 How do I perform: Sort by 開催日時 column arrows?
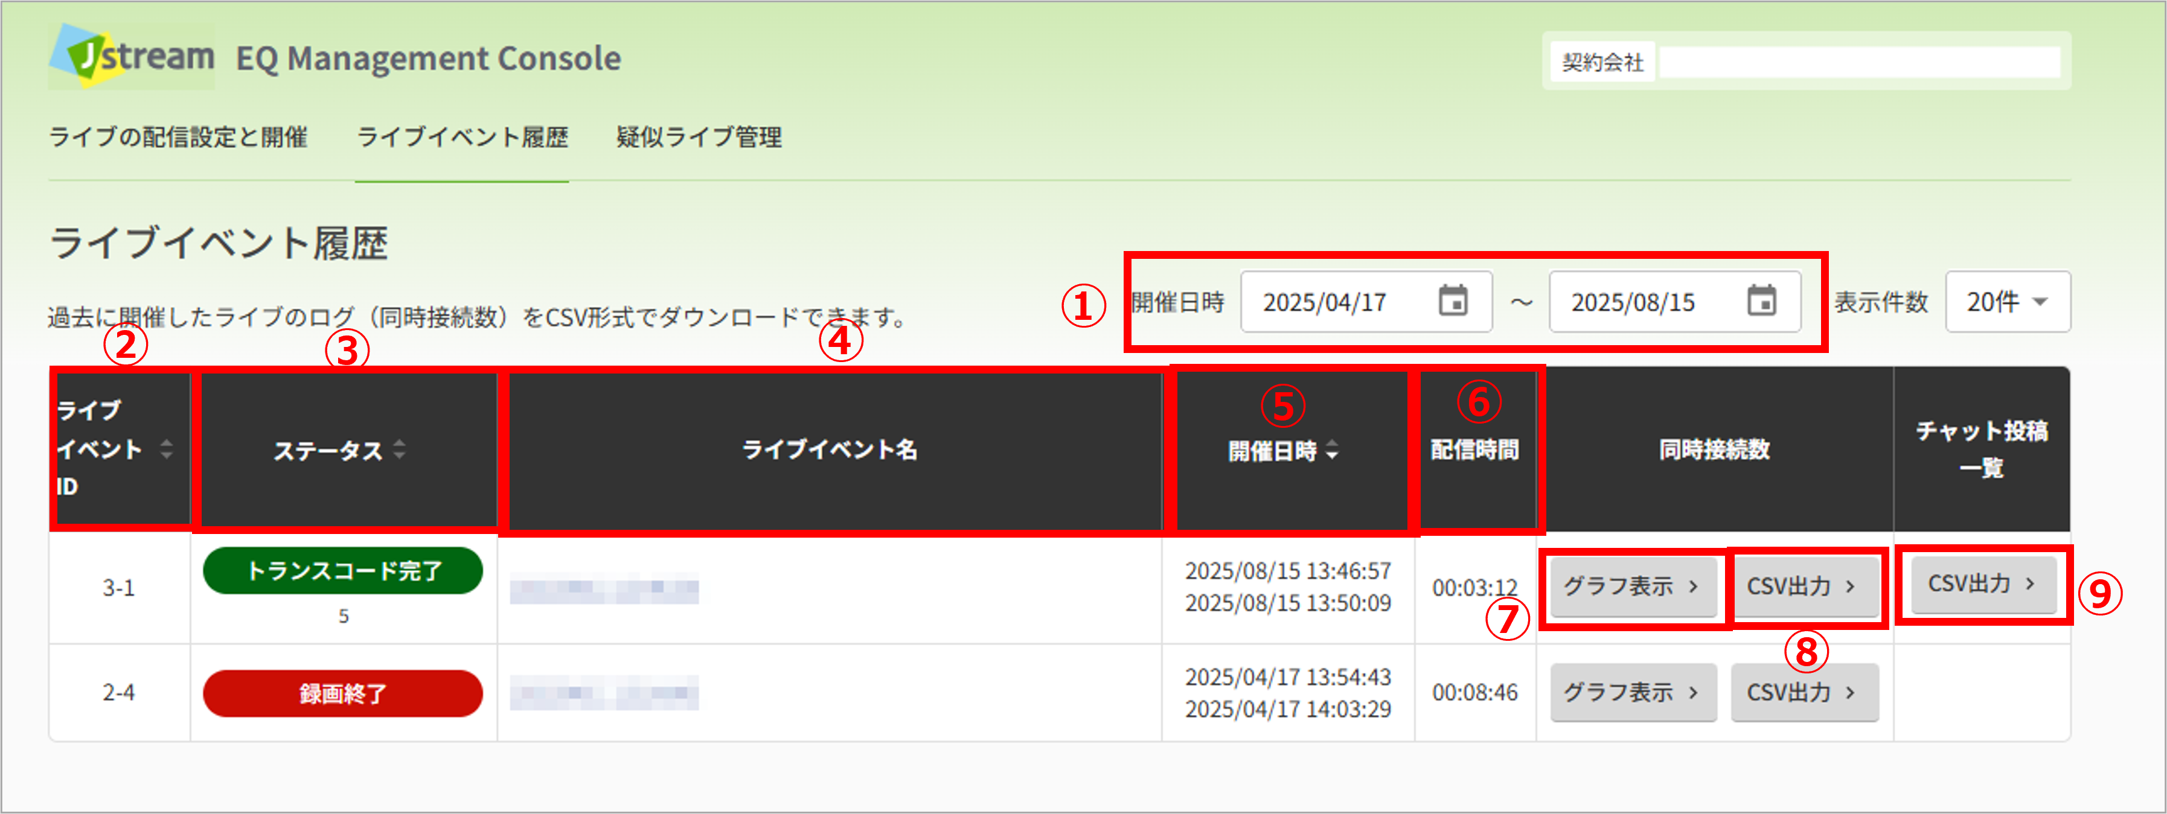(1333, 451)
